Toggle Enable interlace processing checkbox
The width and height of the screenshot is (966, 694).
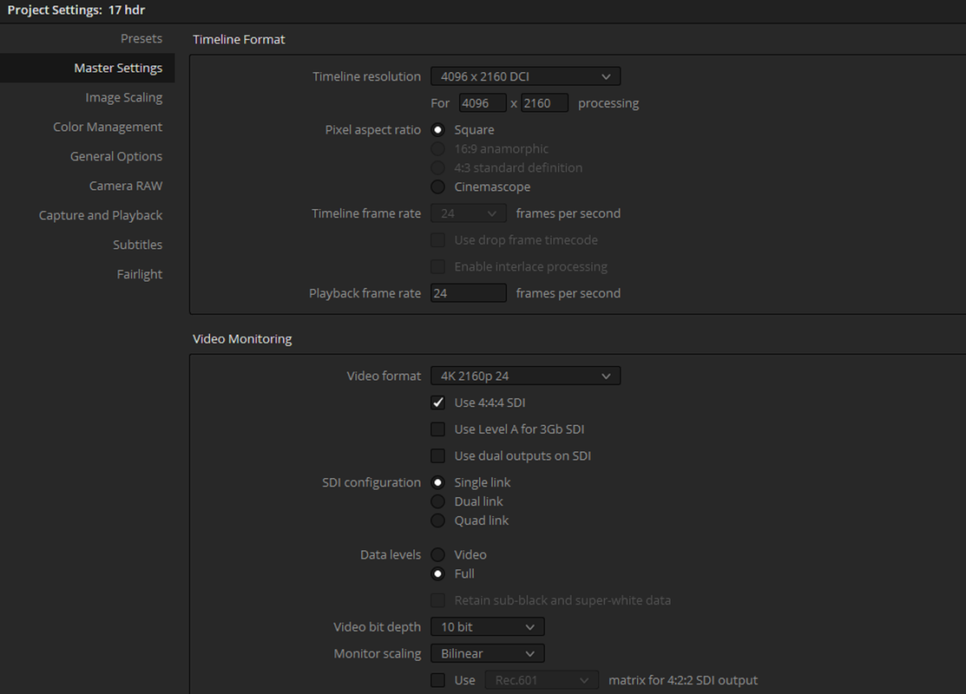click(x=438, y=266)
